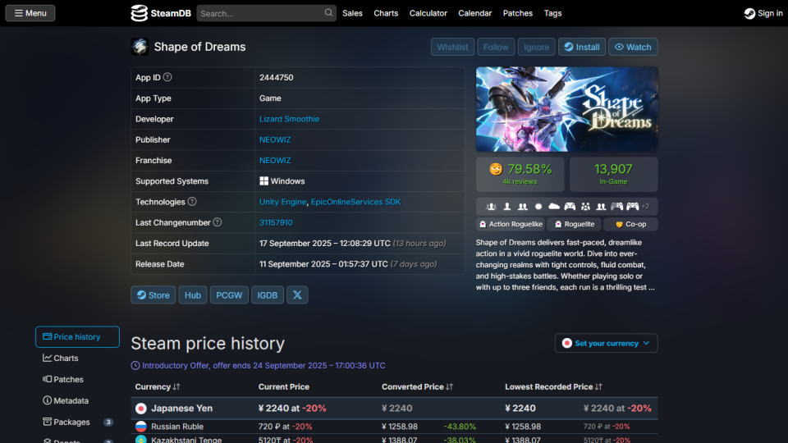
Task: Select the Metadata sidebar tab
Action: [77, 401]
